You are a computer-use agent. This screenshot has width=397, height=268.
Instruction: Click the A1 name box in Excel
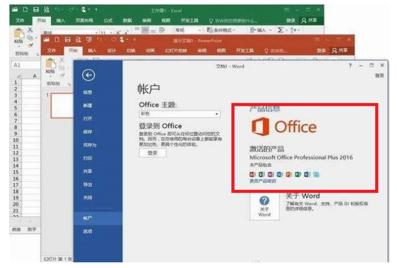(x=25, y=65)
